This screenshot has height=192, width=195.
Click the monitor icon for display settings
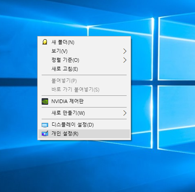click(45, 125)
